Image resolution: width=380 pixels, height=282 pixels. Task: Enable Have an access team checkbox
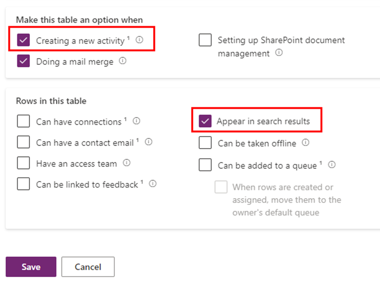23,163
